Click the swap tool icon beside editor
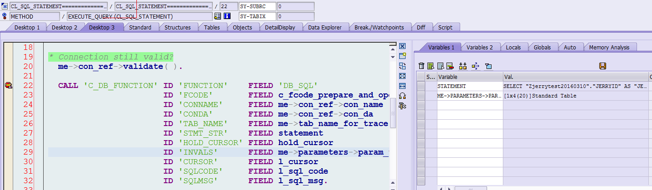 [402, 66]
